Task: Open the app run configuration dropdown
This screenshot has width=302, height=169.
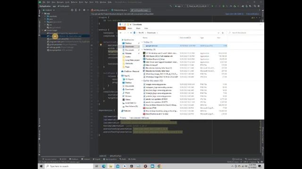Action: tap(179, 6)
